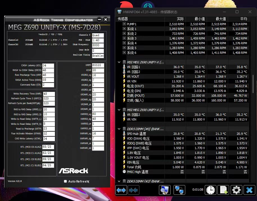
Task: Minimize the ASRock Timing Configurator window
Action: coord(99,20)
